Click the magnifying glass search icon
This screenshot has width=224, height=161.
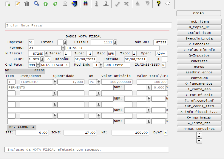click(36, 4)
